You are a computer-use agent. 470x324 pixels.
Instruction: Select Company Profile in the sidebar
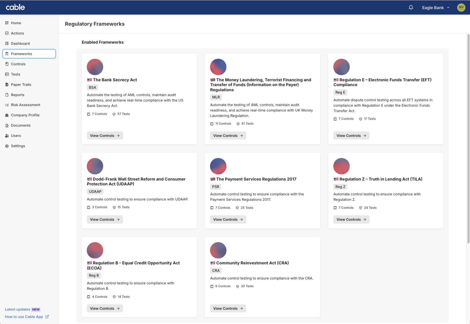(25, 115)
